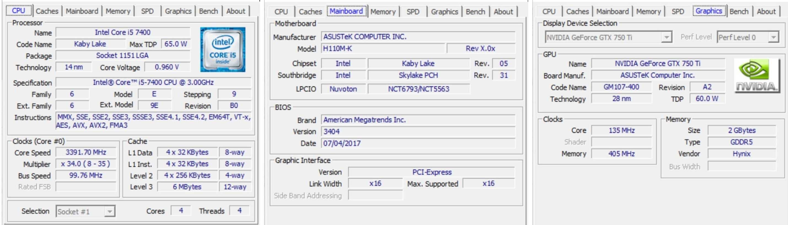Screen dimensions: 788x225
Task: Click the GPU Memory clock value '405 MHz'
Action: point(621,153)
